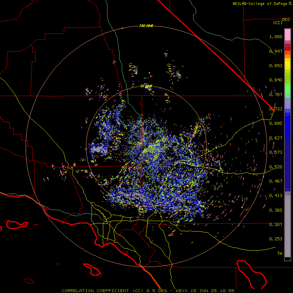Image resolution: width=293 pixels, height=293 pixels.
Task: Pick the orange color bar segment
Action: coord(287,56)
